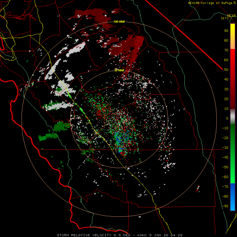Click the [KT] units label

[x=225, y=18]
